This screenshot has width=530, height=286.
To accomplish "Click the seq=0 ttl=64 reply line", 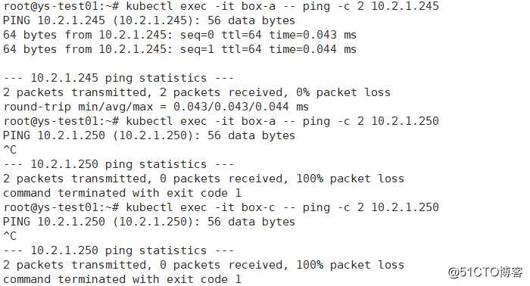I will click(x=180, y=35).
